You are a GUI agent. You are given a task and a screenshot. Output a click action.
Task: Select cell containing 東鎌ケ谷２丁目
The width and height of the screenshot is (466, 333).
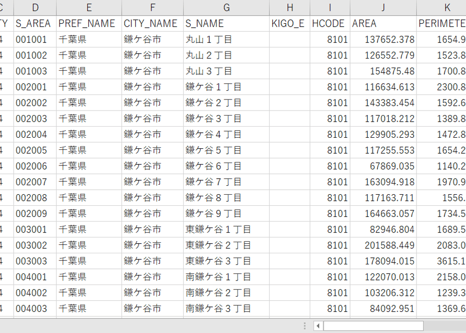click(x=226, y=245)
